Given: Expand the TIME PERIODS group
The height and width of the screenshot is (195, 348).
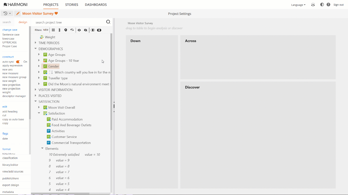Looking at the screenshot, I should tap(36, 43).
